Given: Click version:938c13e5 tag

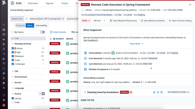Looking at the screenshot, I should click(x=144, y=64).
